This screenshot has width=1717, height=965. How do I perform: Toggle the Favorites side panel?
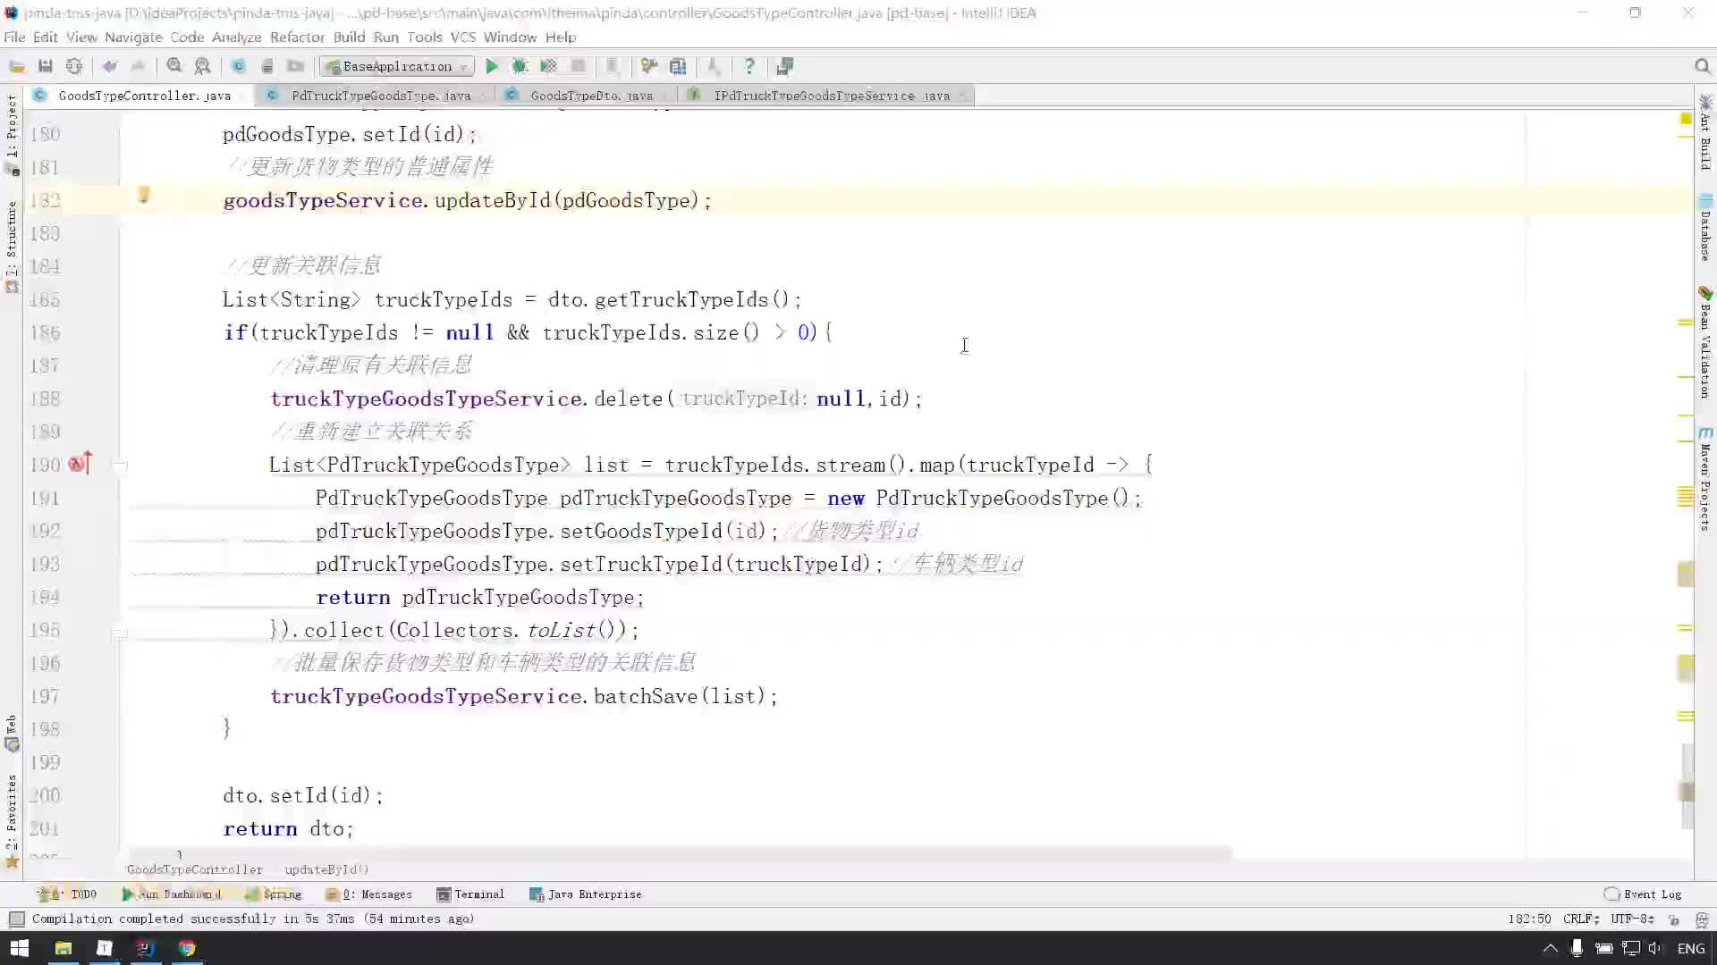(12, 821)
